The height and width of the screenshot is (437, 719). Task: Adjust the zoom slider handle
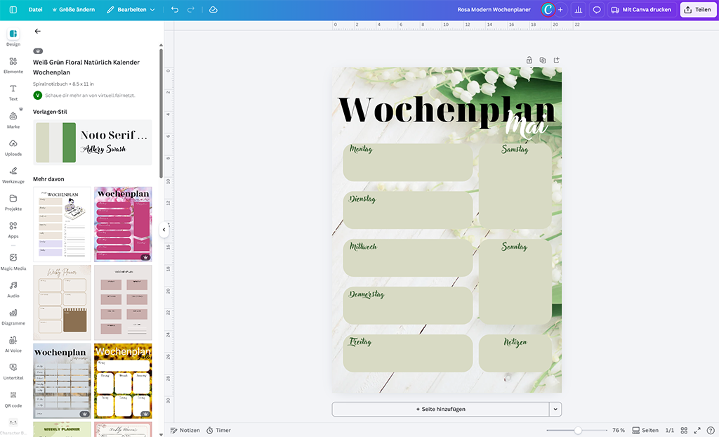click(x=578, y=430)
